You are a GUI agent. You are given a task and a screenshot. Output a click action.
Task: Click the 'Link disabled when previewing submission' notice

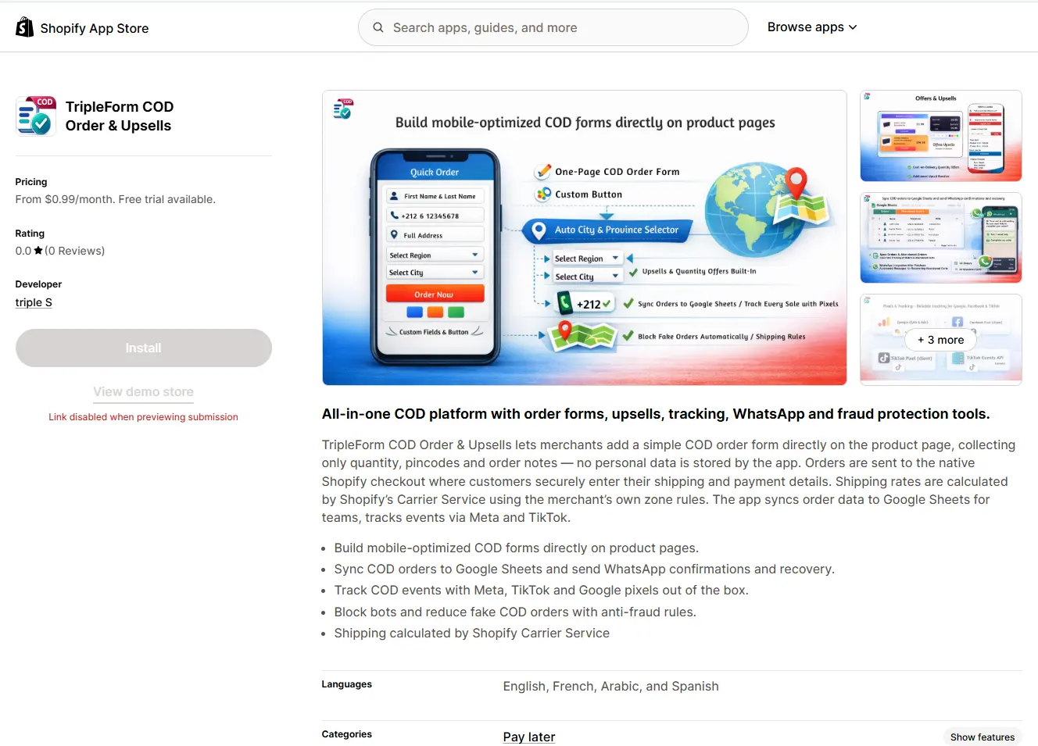click(x=144, y=417)
